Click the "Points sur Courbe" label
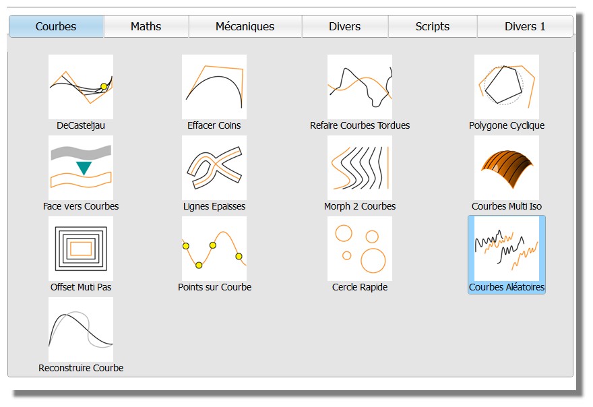The width and height of the screenshot is (593, 407). [x=214, y=288]
